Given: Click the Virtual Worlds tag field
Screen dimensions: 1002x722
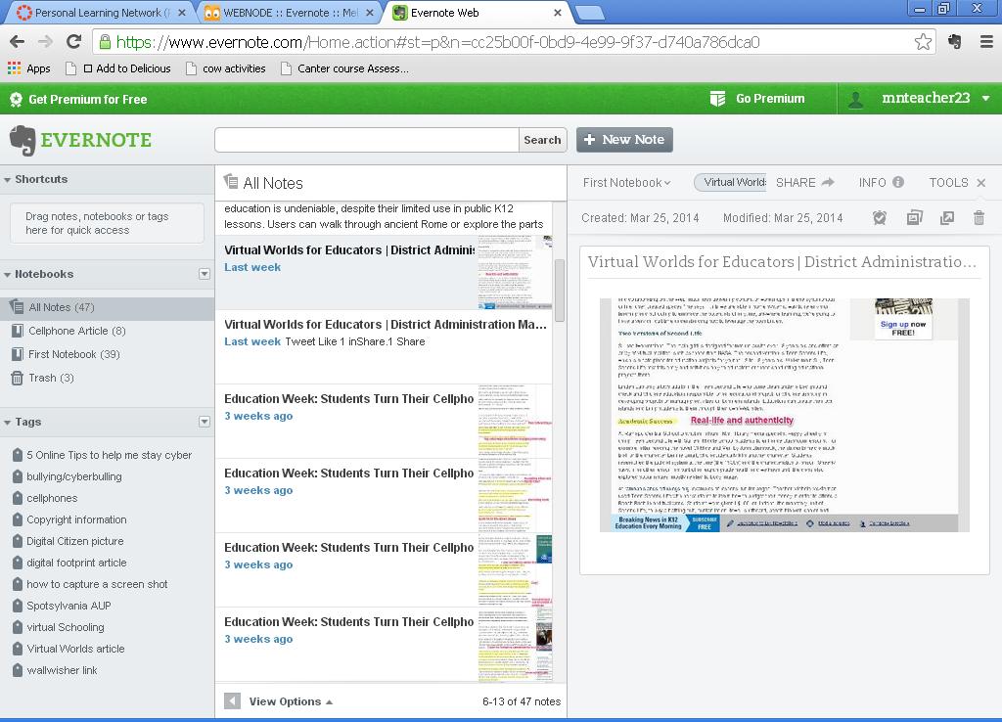Looking at the screenshot, I should tap(730, 183).
